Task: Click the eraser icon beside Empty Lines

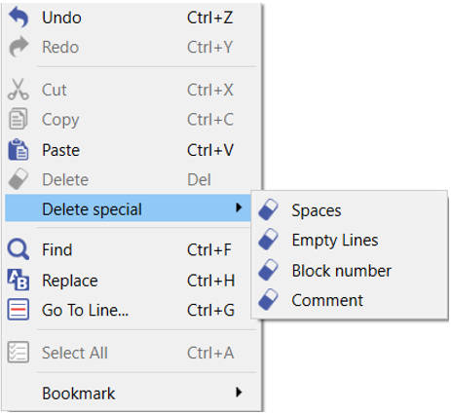Action: pos(268,240)
